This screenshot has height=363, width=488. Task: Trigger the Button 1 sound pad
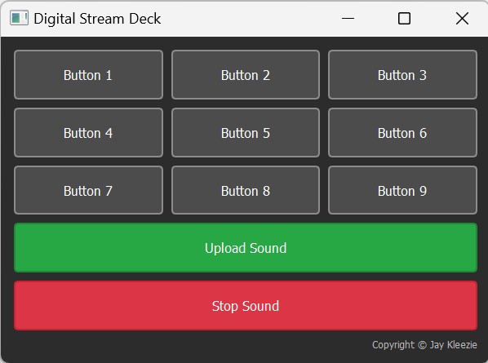click(x=88, y=75)
